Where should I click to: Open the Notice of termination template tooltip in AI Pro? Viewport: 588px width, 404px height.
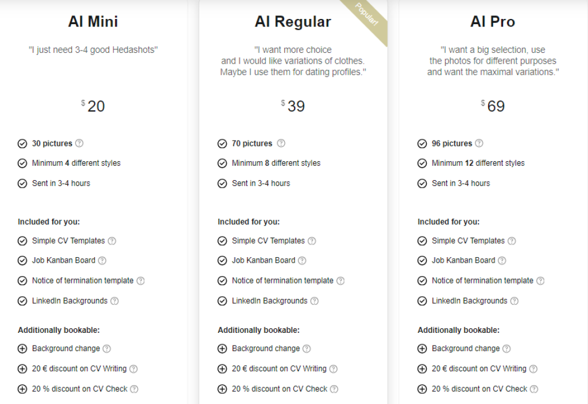tap(540, 281)
